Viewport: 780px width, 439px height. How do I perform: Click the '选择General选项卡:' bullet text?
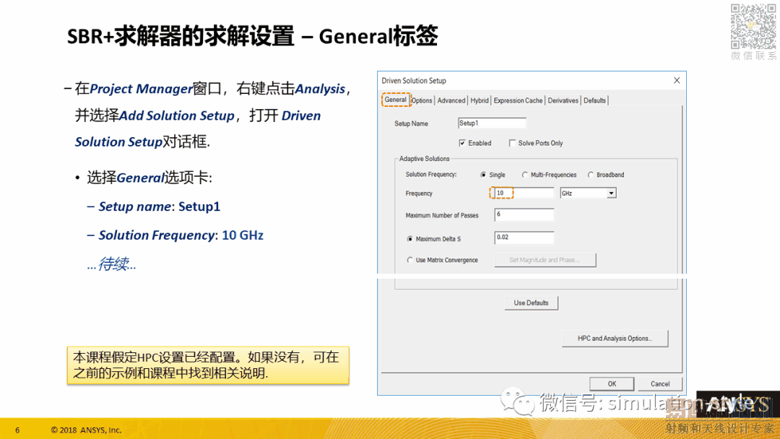tap(149, 178)
